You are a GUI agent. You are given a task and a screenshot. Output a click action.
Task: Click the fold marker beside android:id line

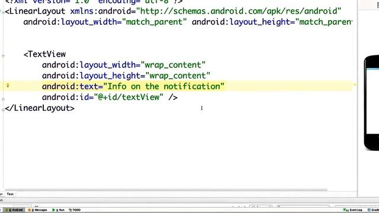click(x=3, y=99)
